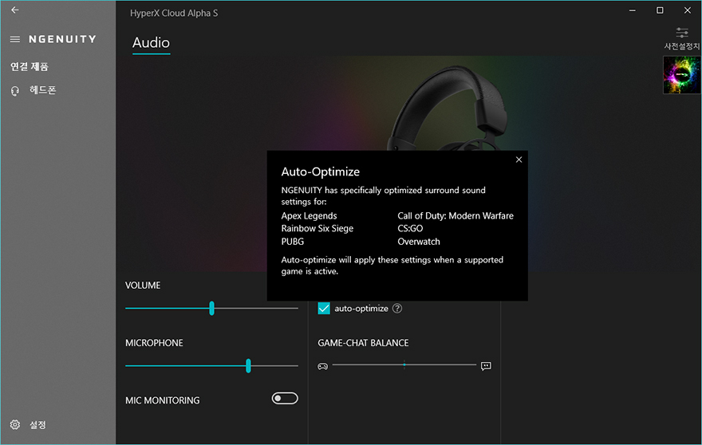Click the Auto-Optimize popup title
Image resolution: width=702 pixels, height=445 pixels.
click(320, 171)
